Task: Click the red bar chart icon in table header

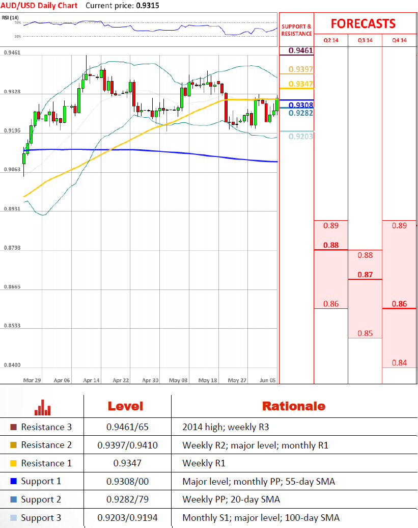Action: tap(42, 407)
